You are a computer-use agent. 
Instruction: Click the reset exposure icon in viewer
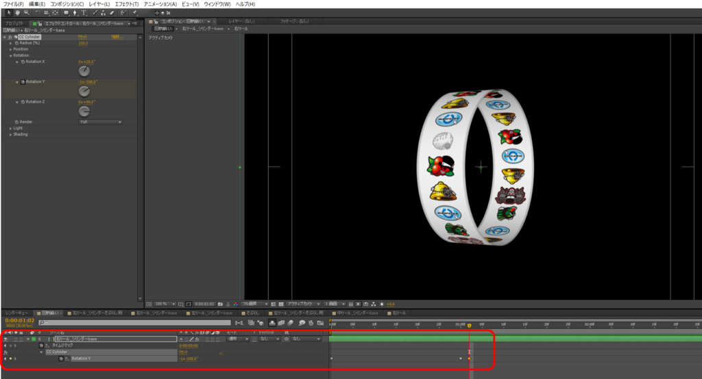click(382, 304)
